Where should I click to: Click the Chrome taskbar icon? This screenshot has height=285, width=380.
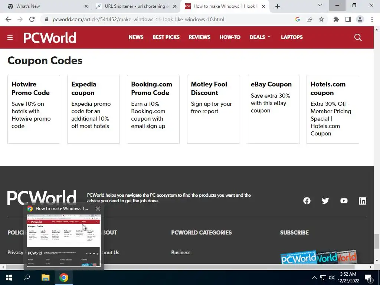point(64,278)
